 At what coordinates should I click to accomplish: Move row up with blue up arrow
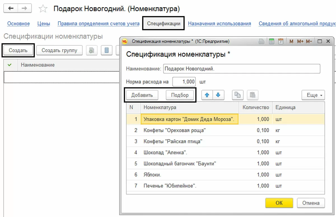pyautogui.click(x=207, y=95)
